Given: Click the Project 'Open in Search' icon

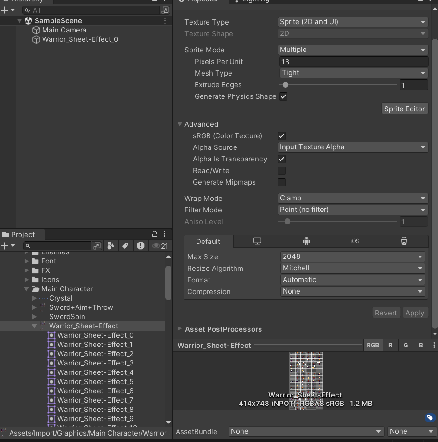Looking at the screenshot, I should [x=97, y=246].
